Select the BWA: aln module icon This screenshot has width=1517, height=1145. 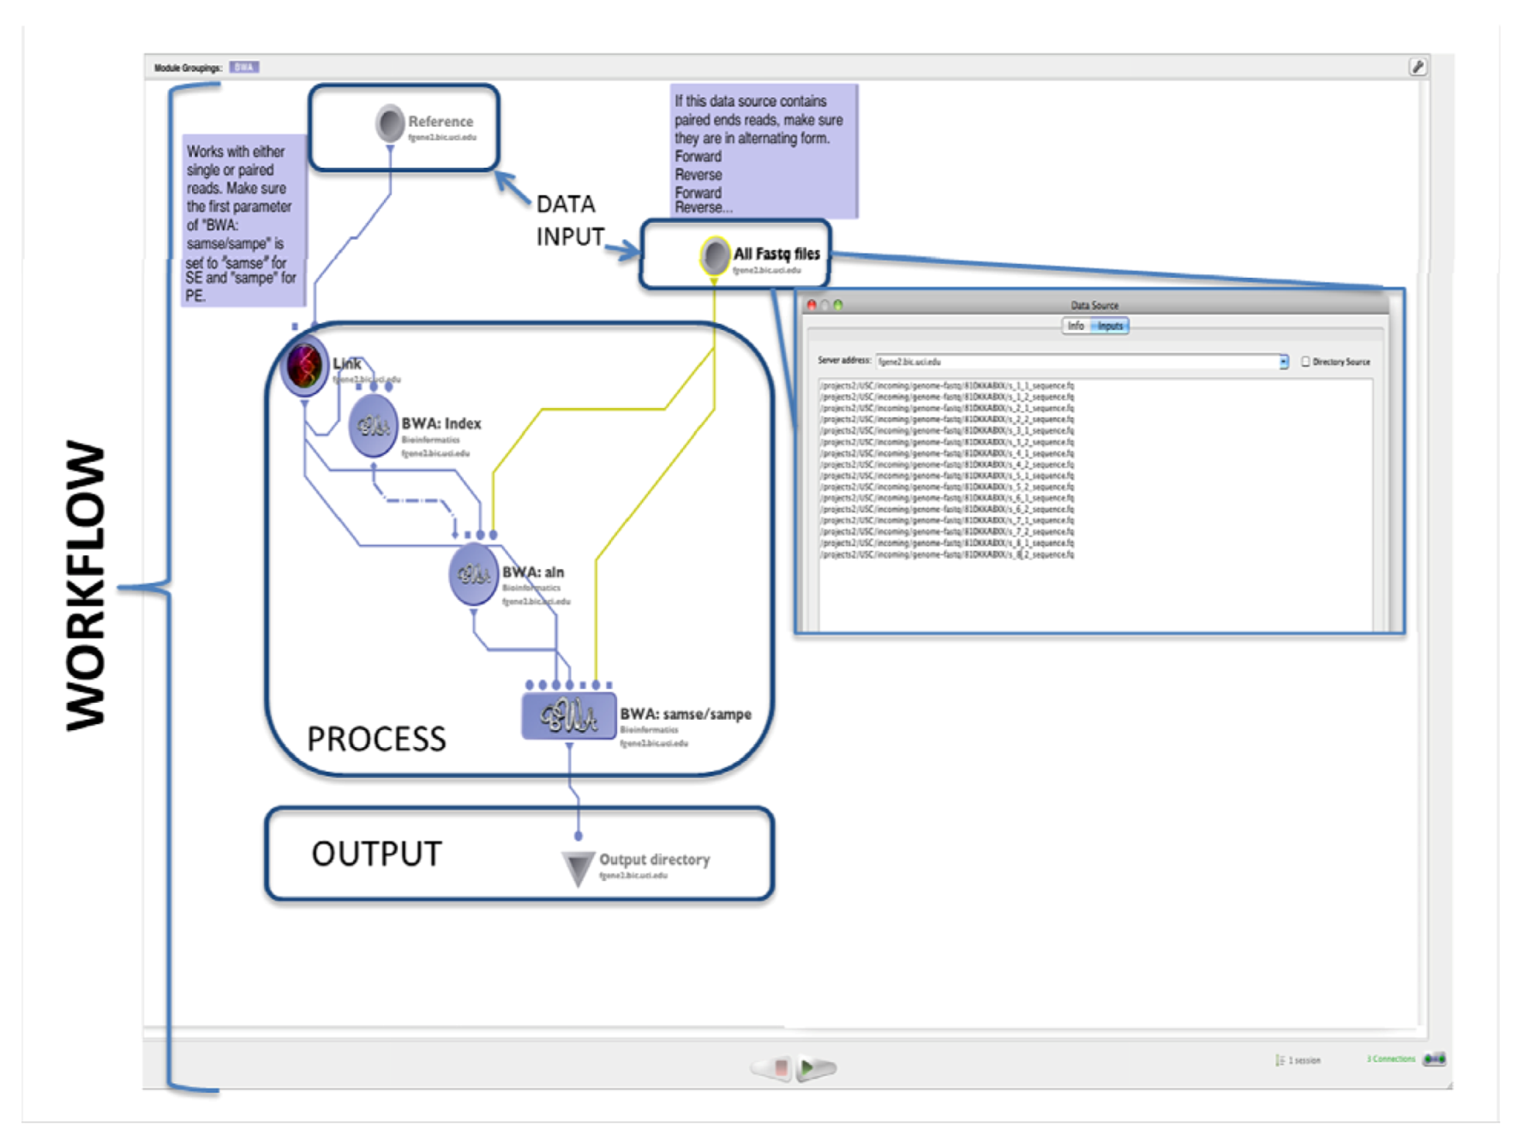tap(473, 574)
